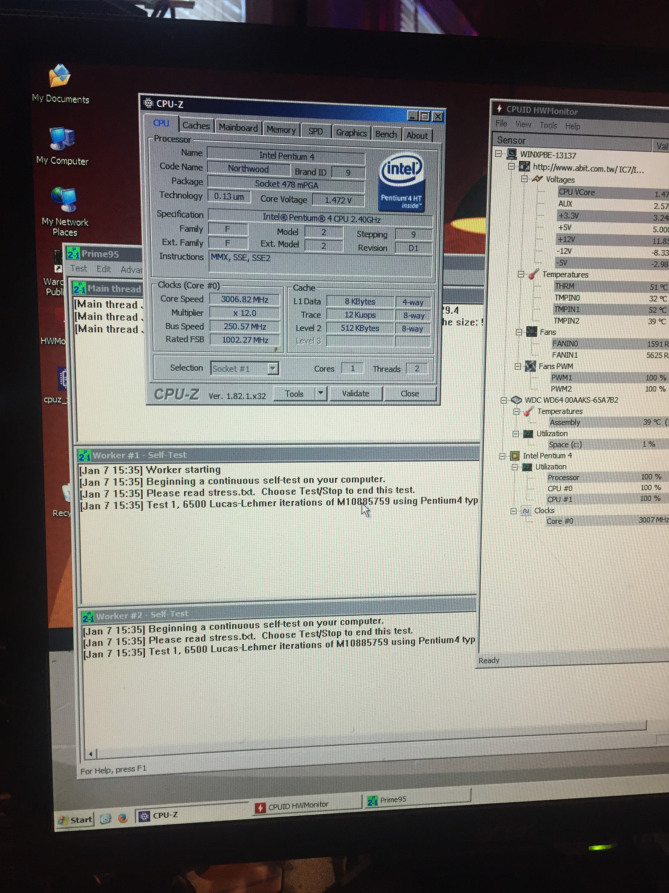Collapse the Intel Pentium 4 tree node

502,456
